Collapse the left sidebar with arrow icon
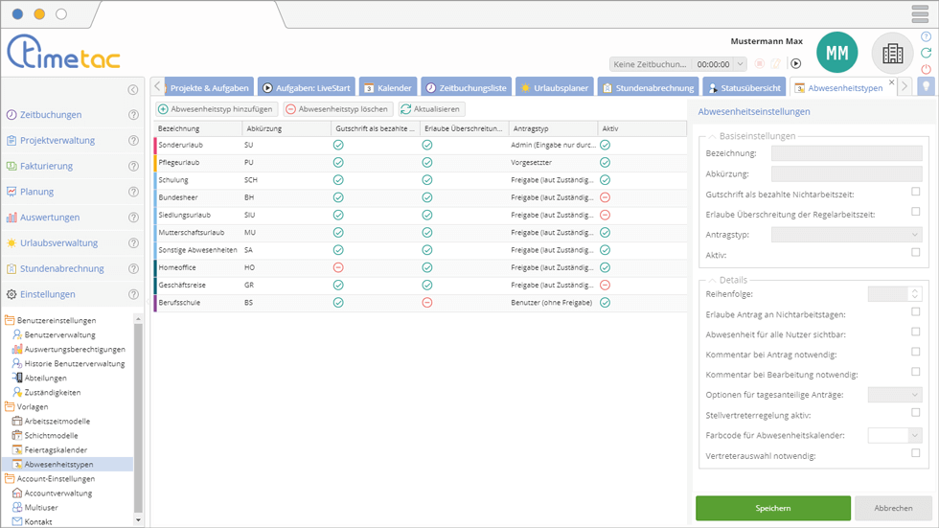The height and width of the screenshot is (528, 939). point(133,89)
